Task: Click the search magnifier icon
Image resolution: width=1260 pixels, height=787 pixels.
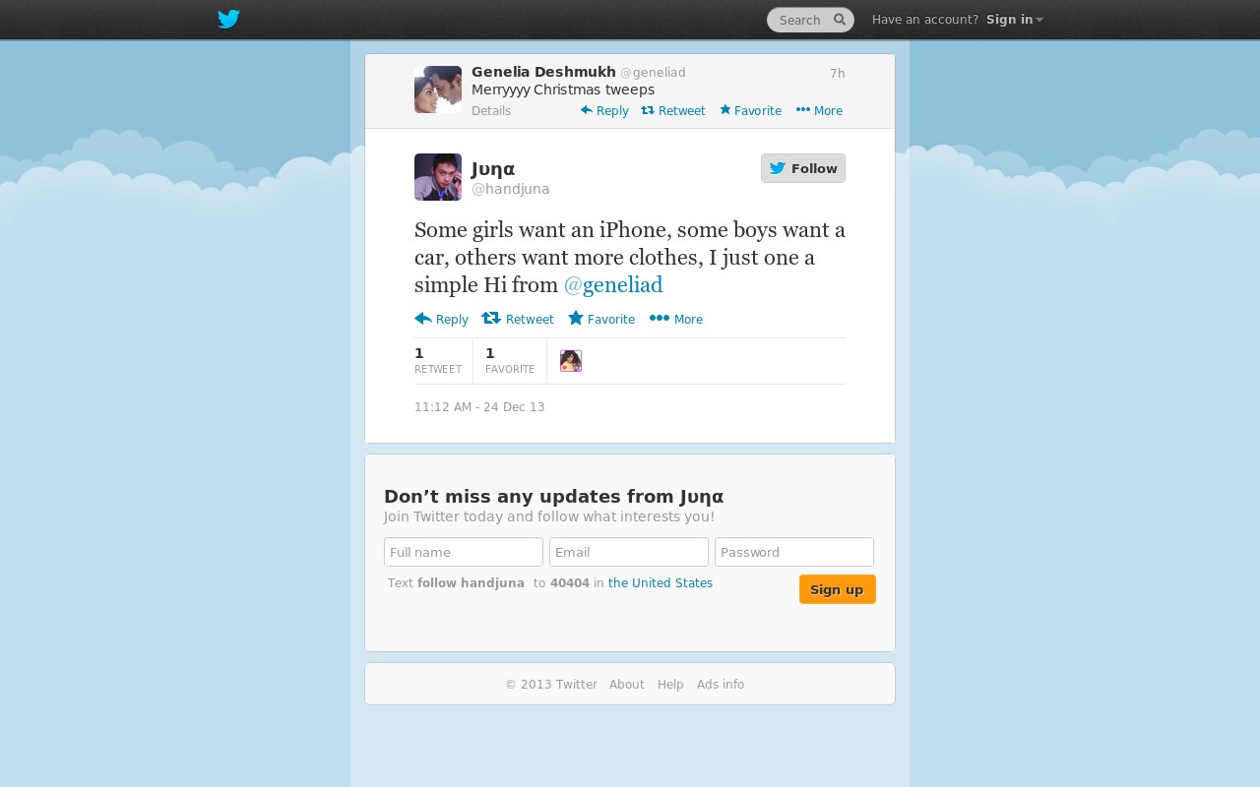Action: (x=840, y=20)
